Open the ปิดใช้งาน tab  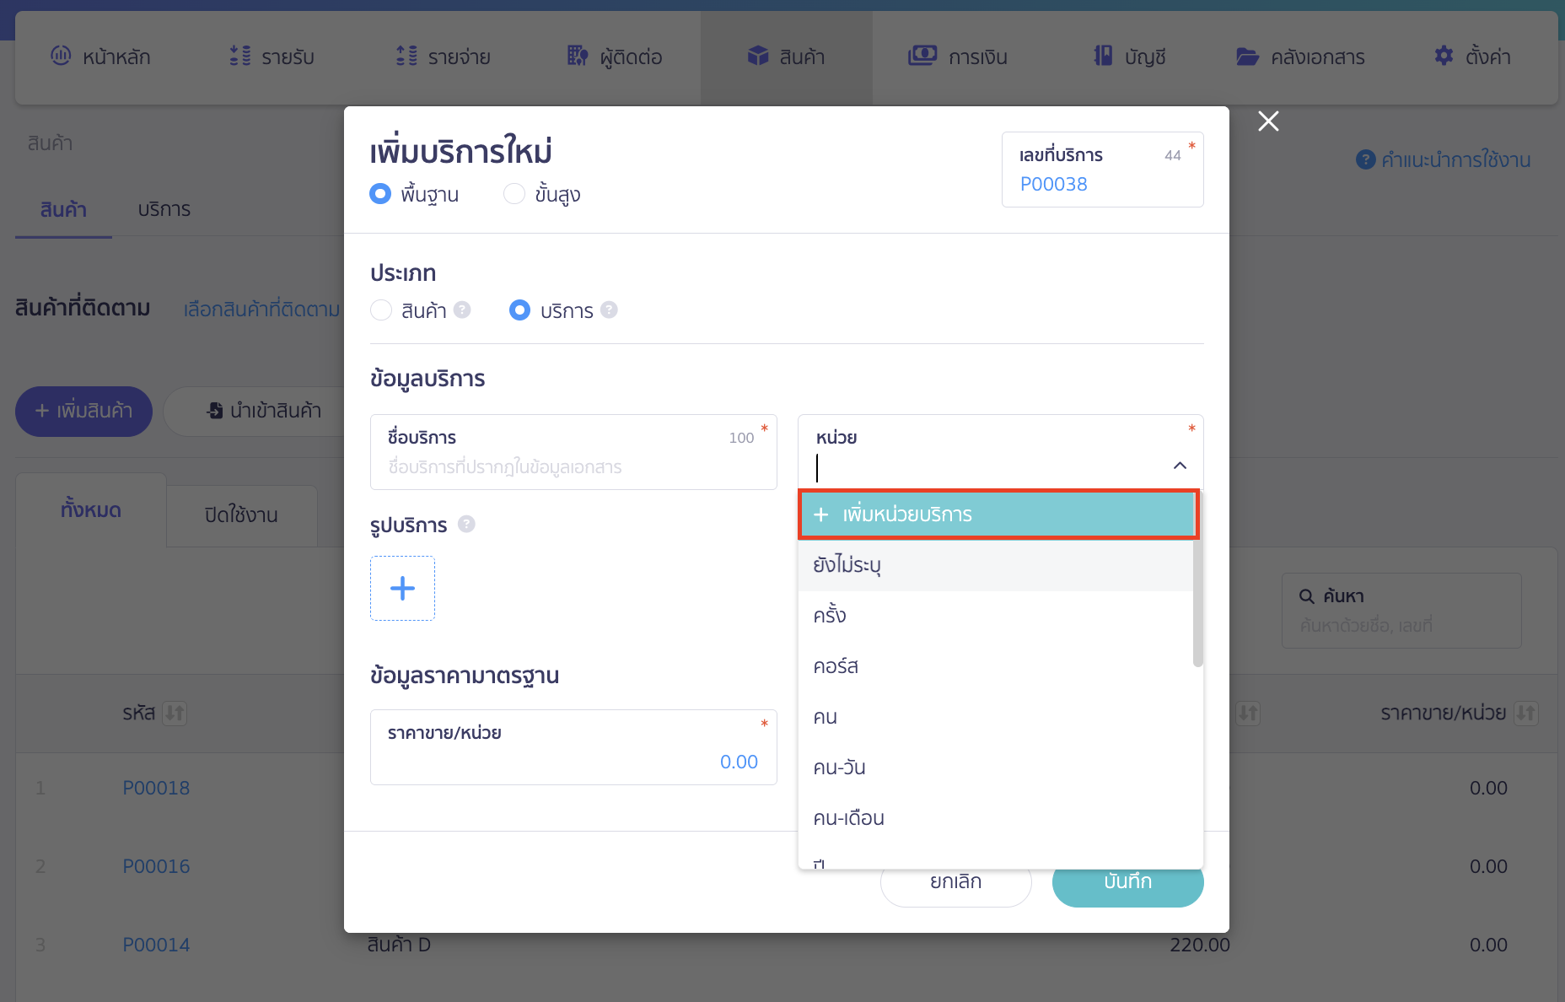[x=240, y=514]
